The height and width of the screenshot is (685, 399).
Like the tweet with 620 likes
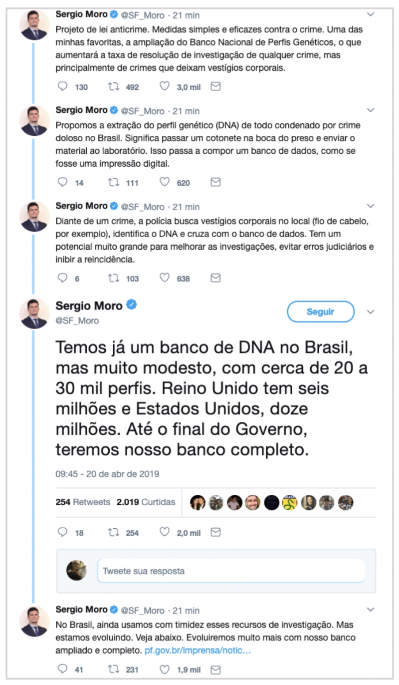165,183
